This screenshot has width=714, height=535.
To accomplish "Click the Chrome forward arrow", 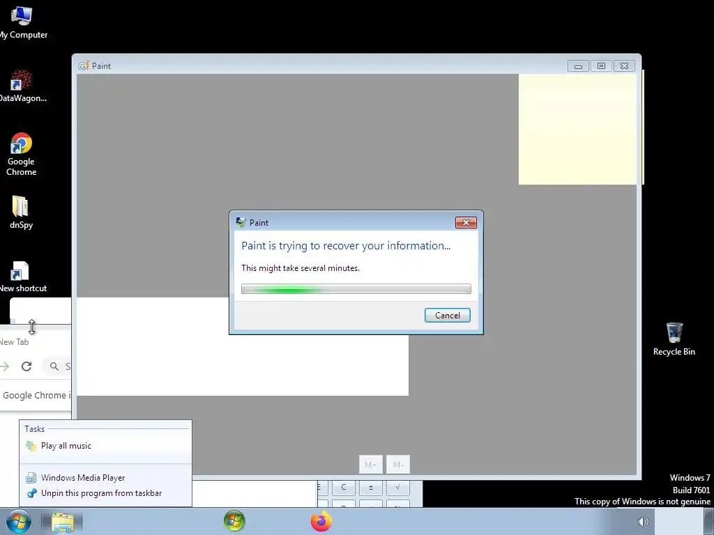I will 4,366.
